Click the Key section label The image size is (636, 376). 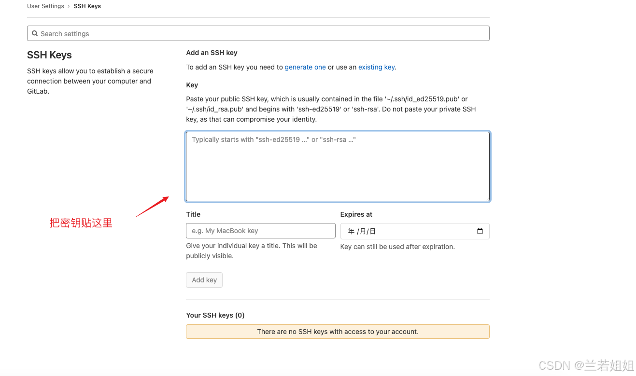click(x=192, y=85)
